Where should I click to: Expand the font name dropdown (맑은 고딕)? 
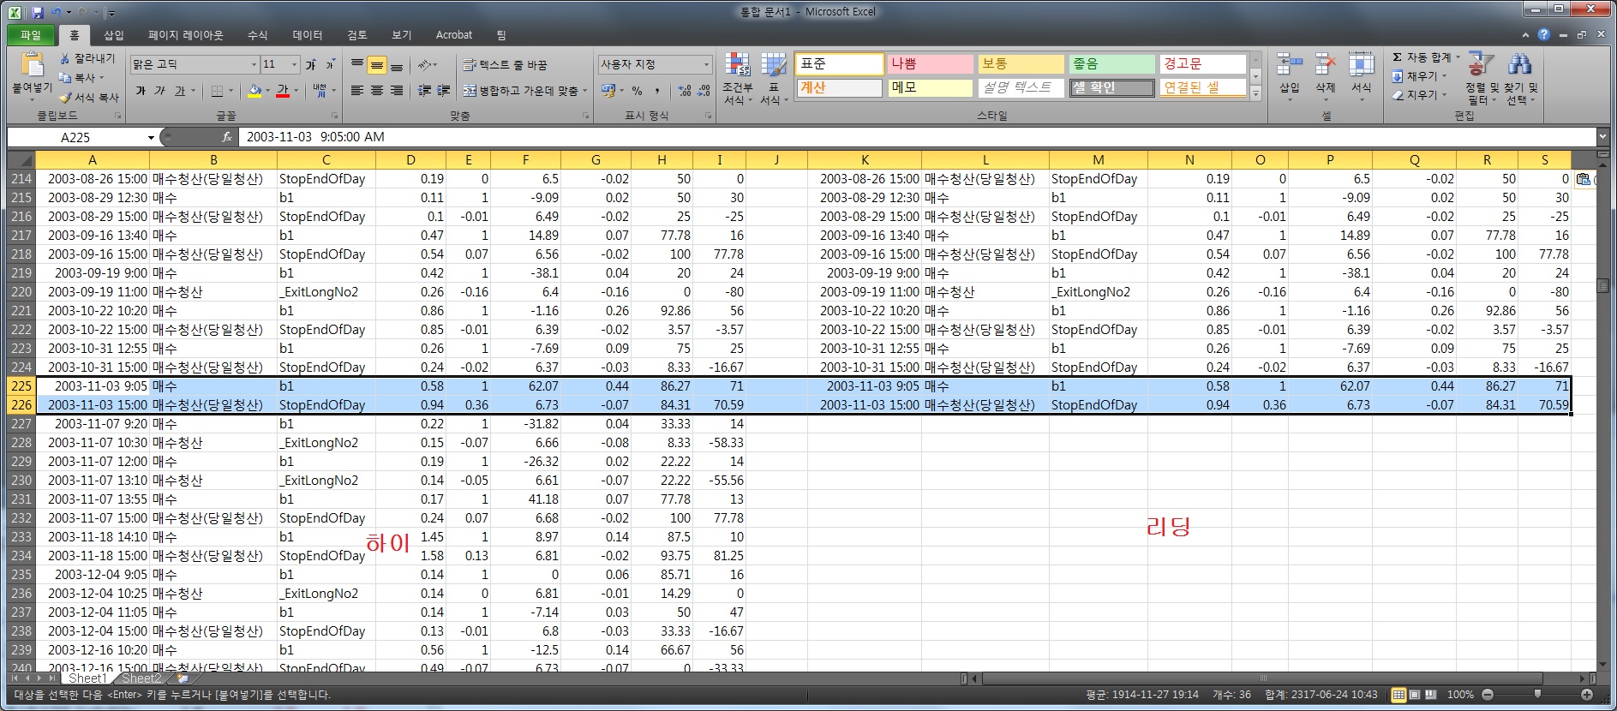click(x=254, y=65)
